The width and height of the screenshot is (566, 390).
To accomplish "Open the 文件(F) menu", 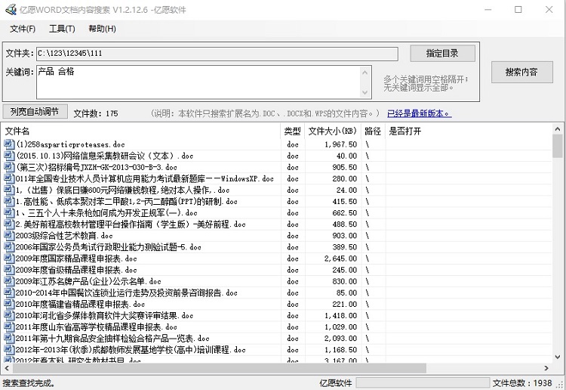I will click(23, 29).
